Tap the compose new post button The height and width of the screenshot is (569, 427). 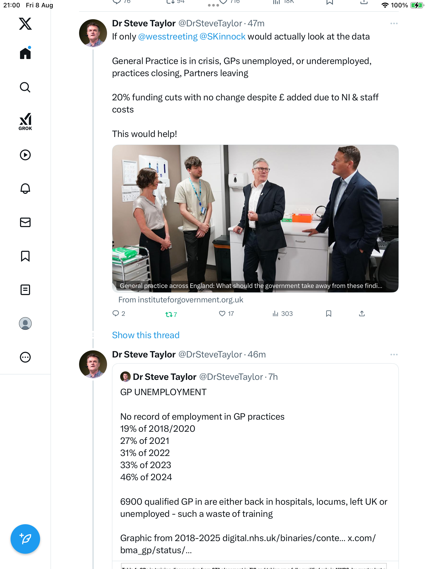point(25,539)
